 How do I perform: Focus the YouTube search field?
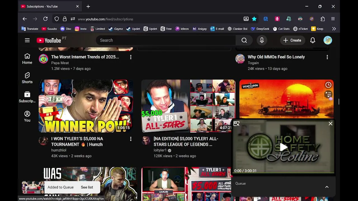pyautogui.click(x=166, y=40)
